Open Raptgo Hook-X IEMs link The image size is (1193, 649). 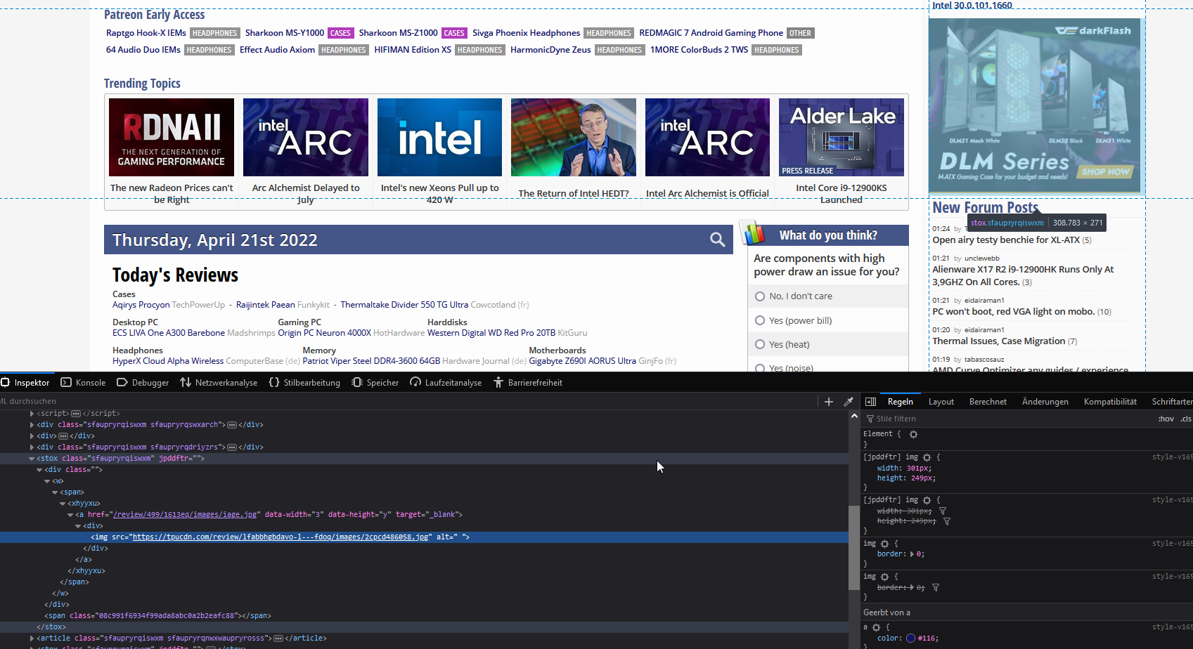146,33
